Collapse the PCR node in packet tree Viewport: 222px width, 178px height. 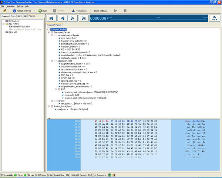[55, 89]
